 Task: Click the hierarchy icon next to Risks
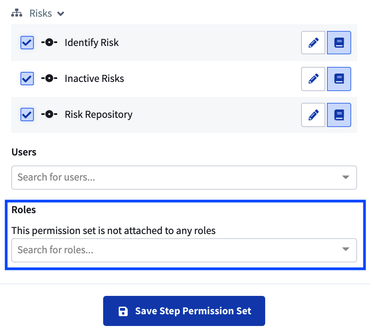(x=17, y=13)
